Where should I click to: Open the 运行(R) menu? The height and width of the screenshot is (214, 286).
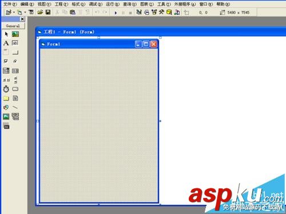tap(113, 4)
